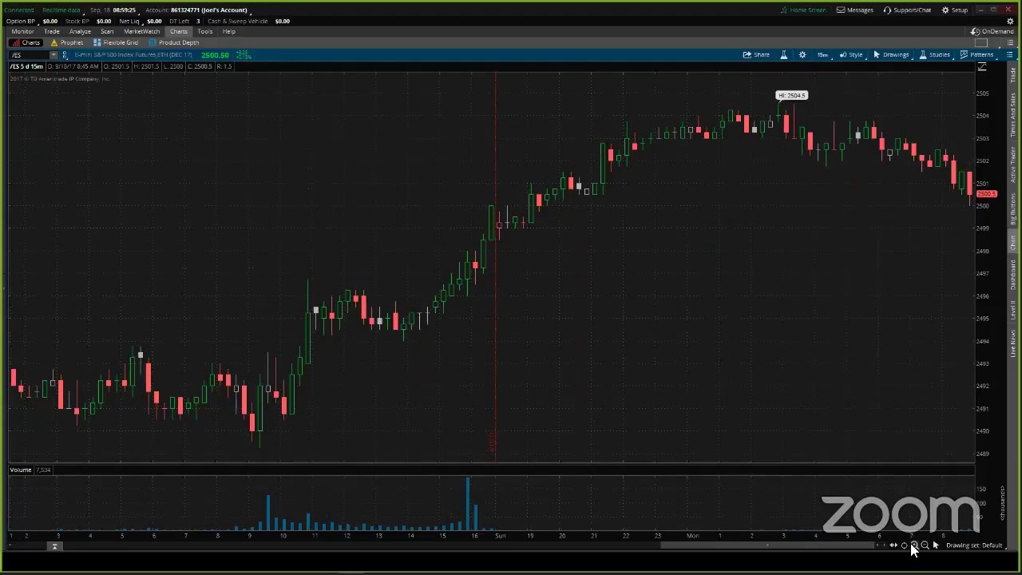Launch OnDemand mode
Image resolution: width=1022 pixels, height=575 pixels.
(x=992, y=31)
